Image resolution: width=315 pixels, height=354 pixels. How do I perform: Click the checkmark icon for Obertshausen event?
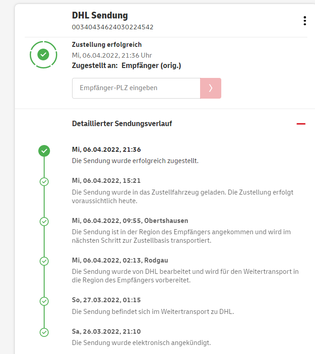(44, 222)
